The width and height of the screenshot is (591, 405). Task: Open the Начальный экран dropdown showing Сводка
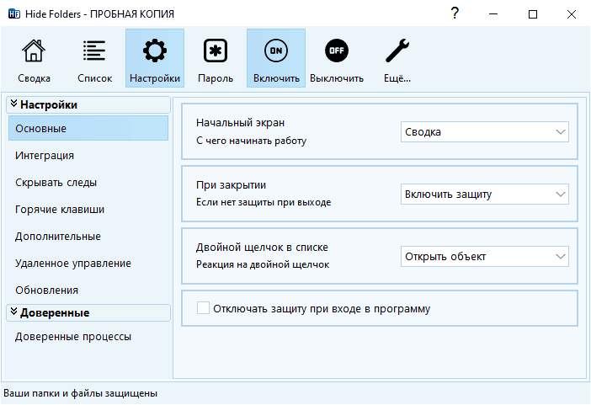pos(485,132)
